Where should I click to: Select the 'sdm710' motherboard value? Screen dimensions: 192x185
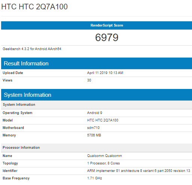click(x=93, y=128)
